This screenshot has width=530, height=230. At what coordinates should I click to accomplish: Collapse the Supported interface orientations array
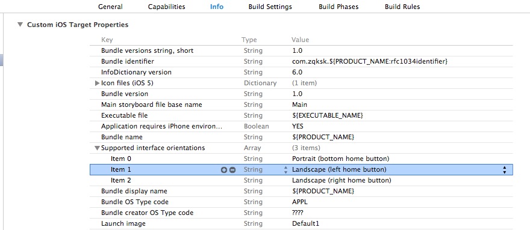98,148
